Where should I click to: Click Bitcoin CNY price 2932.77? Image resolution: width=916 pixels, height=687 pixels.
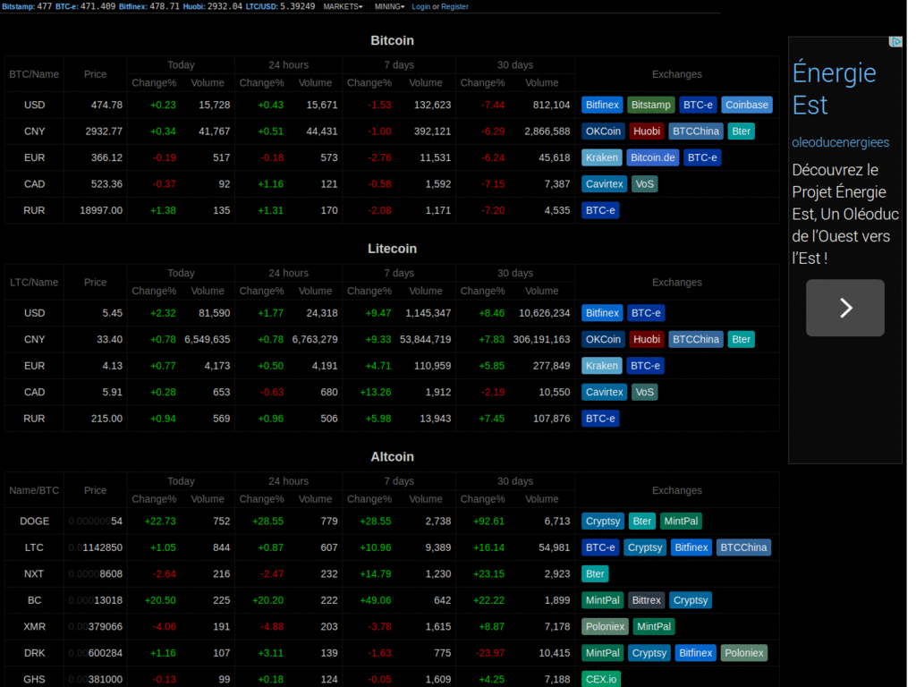pos(104,131)
